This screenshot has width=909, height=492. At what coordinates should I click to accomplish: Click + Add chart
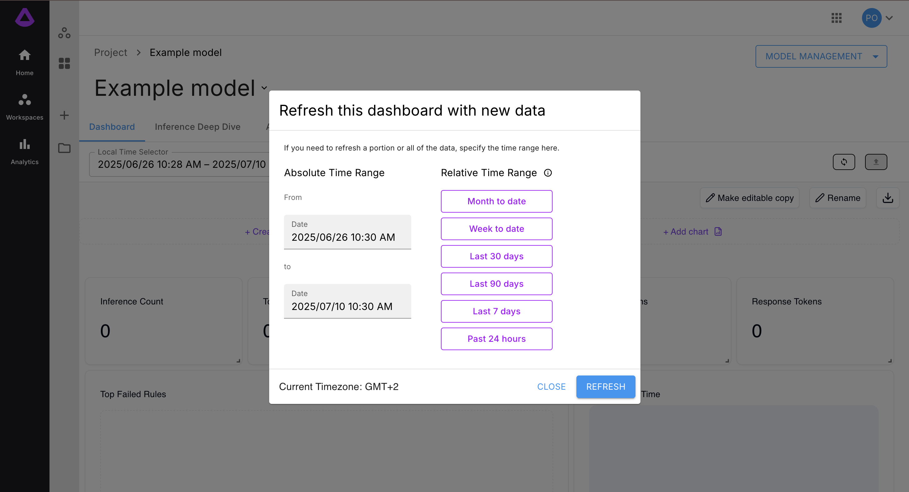[x=692, y=231]
